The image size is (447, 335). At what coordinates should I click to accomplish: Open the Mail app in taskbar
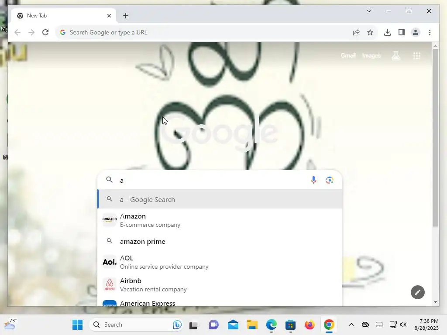tap(233, 325)
